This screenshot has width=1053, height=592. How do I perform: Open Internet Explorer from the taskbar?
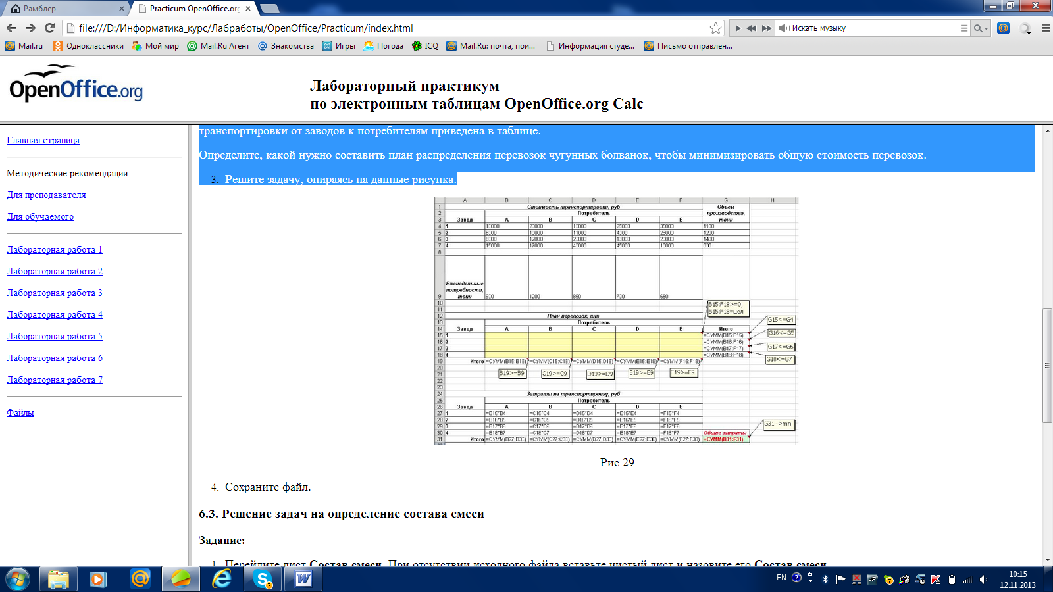[x=222, y=579]
